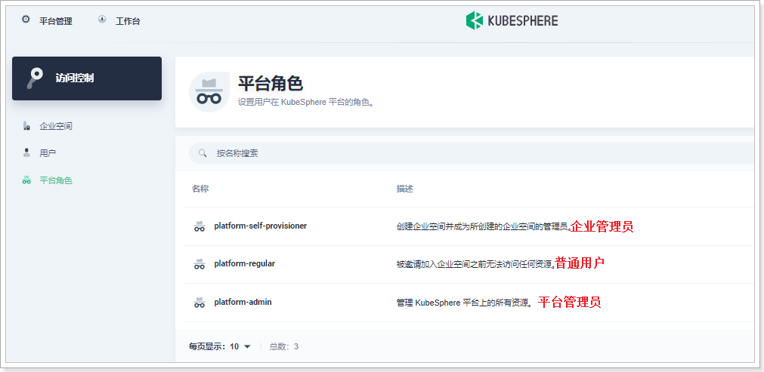Open the 工作台 menu

[128, 21]
